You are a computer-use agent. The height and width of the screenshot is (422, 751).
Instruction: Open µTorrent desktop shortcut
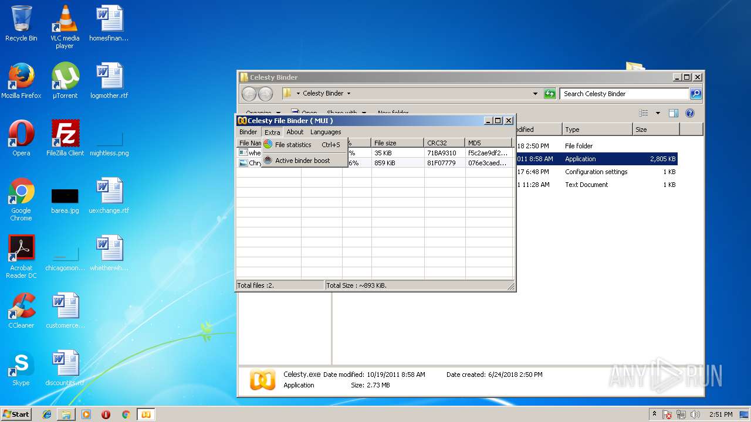pyautogui.click(x=65, y=80)
